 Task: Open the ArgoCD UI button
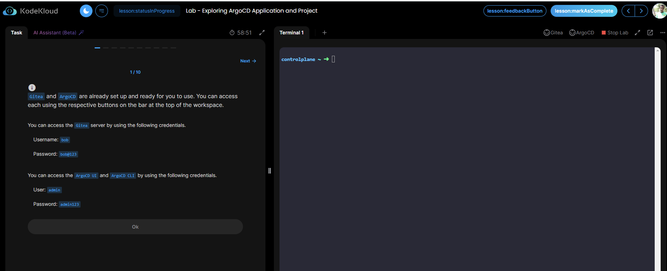[582, 33]
